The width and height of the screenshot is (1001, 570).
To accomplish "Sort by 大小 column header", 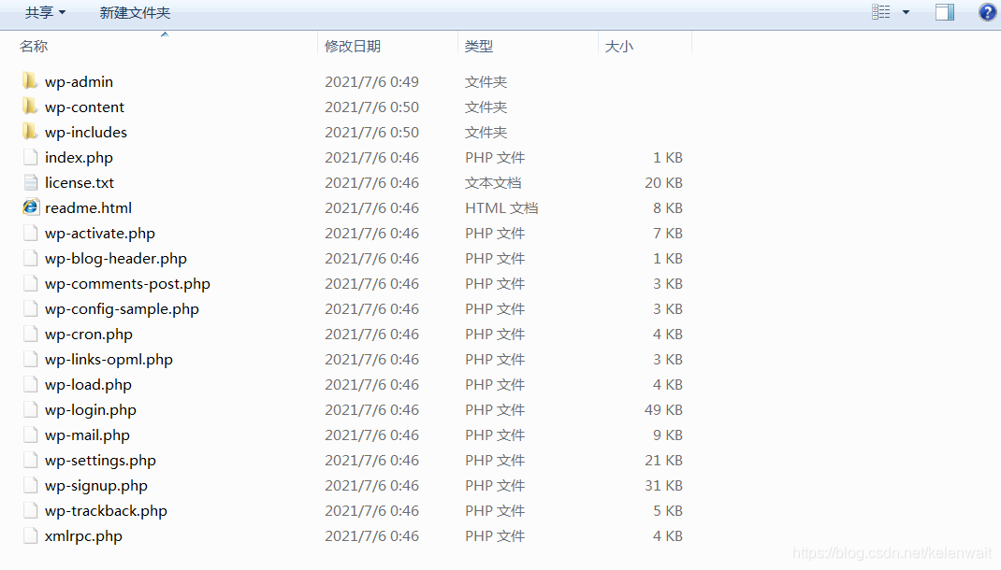I will [x=618, y=47].
